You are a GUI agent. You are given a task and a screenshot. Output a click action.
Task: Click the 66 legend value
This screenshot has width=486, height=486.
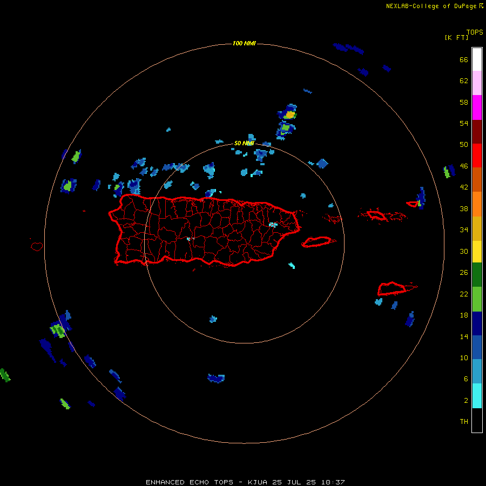464,59
